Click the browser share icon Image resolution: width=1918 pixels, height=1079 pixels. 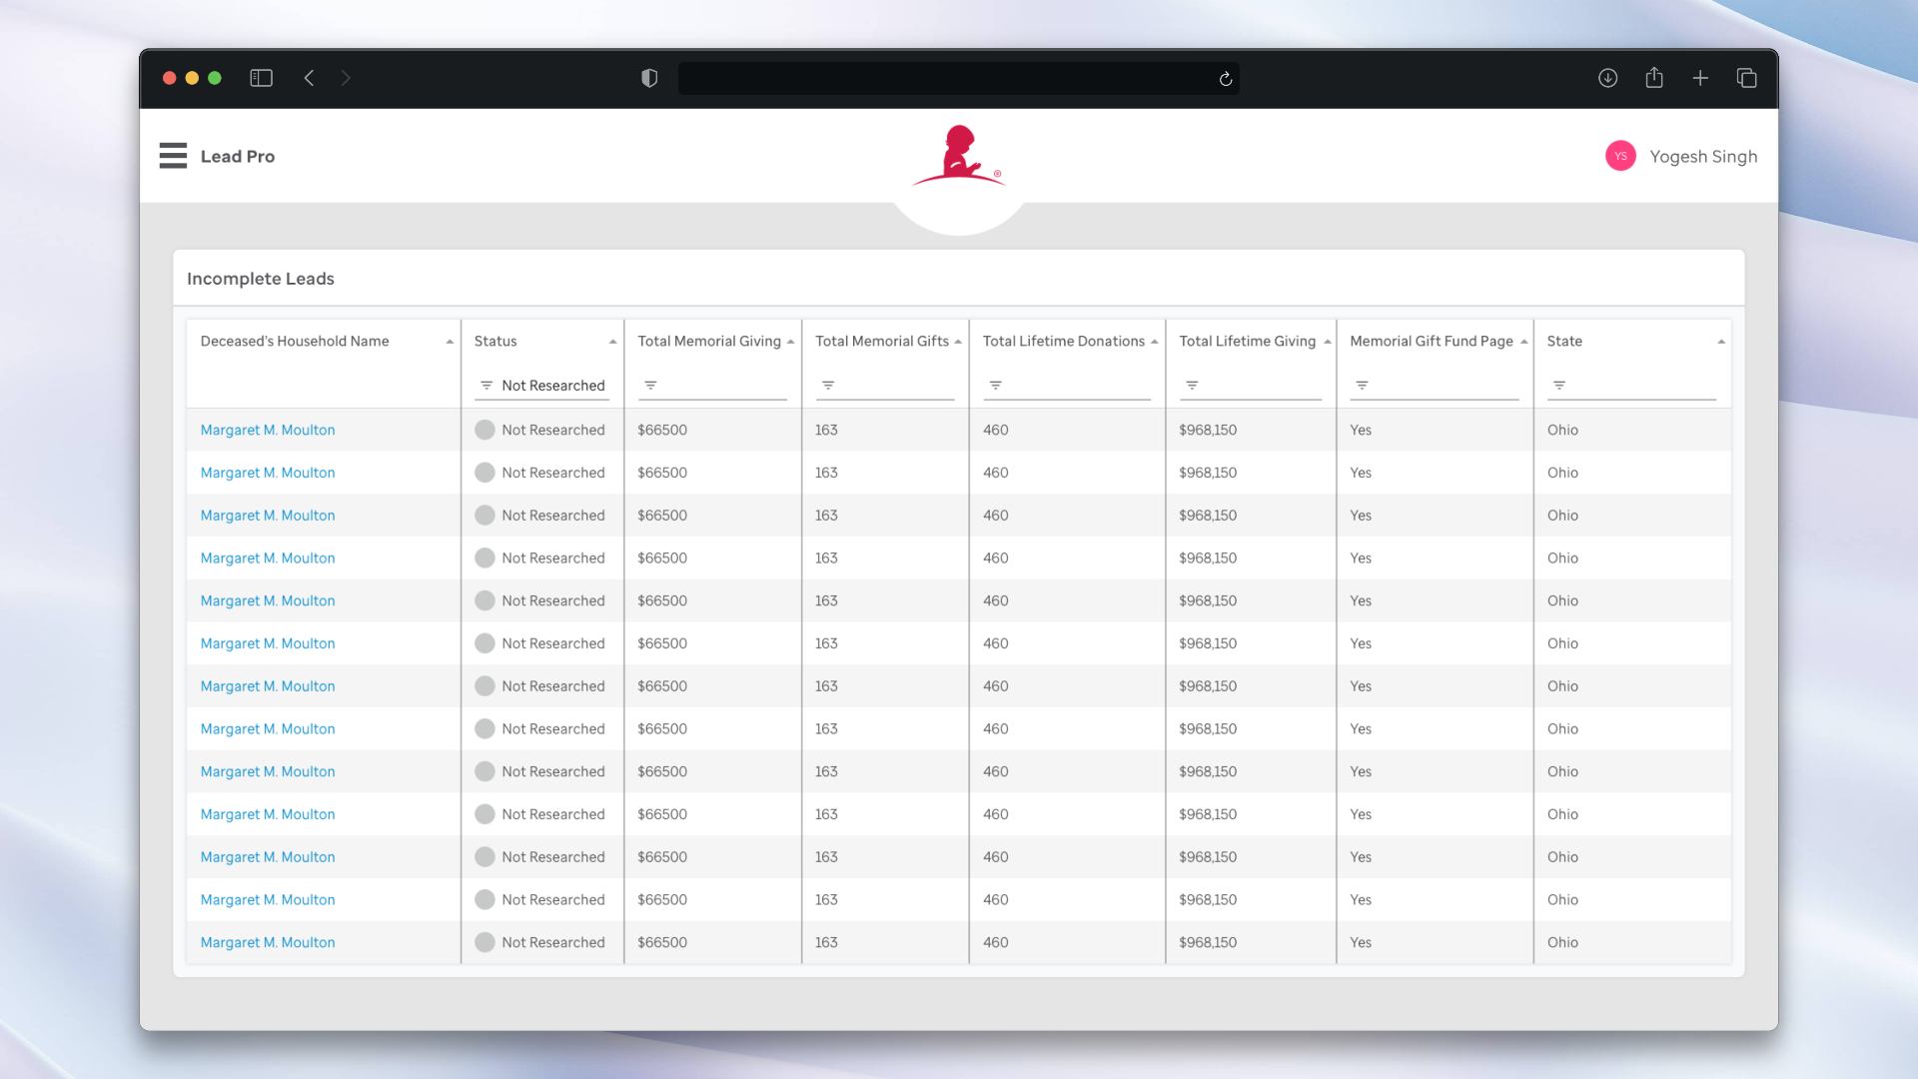[x=1654, y=78]
